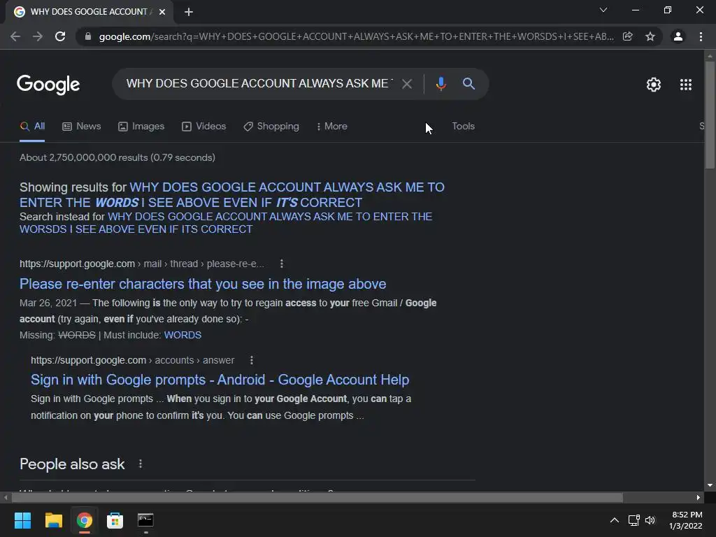Image resolution: width=716 pixels, height=537 pixels.
Task: Open the tab search chevron
Action: coord(603,10)
